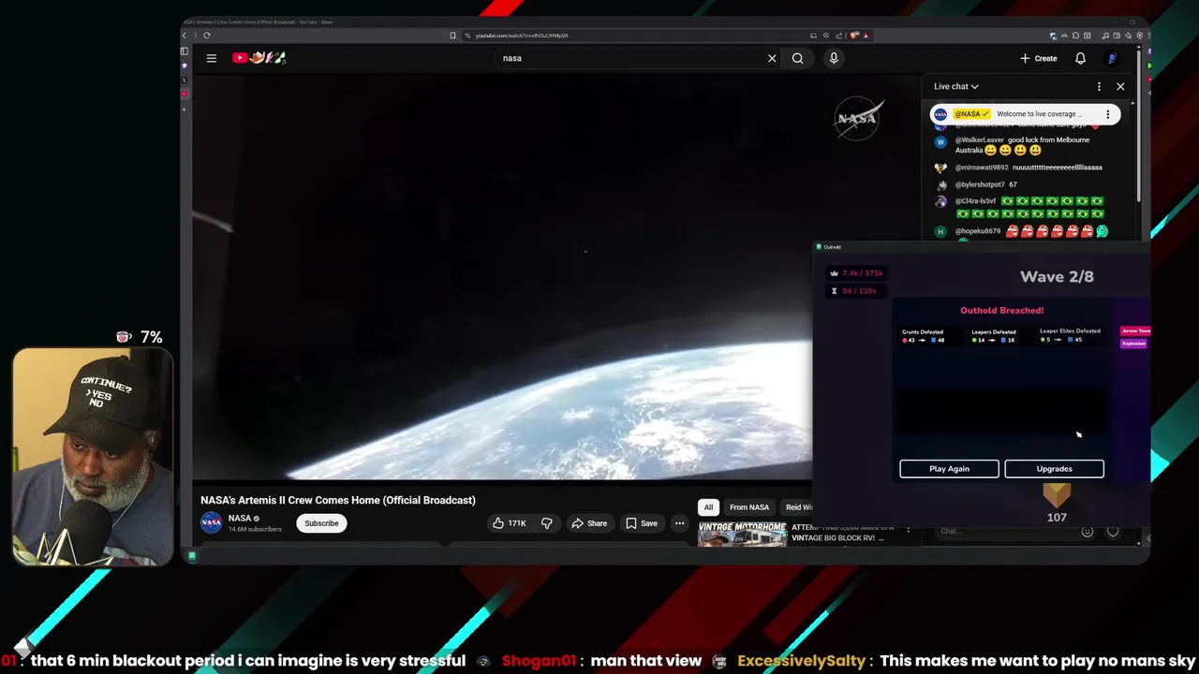Click the Outhold Breached! heading

tap(1001, 310)
